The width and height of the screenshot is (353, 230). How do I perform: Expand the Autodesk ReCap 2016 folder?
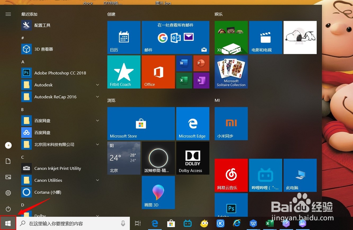tap(97, 97)
